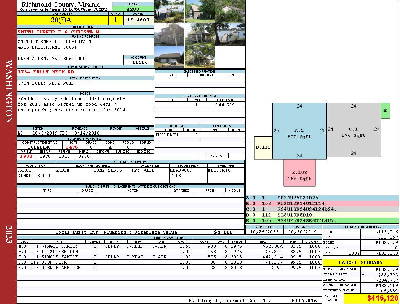This screenshot has width=400, height=304.
Task: Select the D.112 deck sketch section
Action: pyautogui.click(x=263, y=148)
